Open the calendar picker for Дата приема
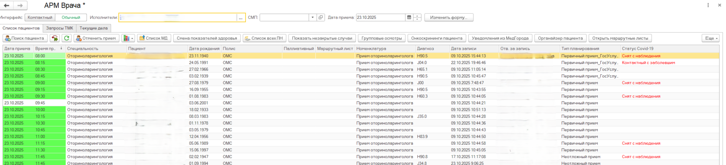The image size is (726, 165). click(409, 18)
